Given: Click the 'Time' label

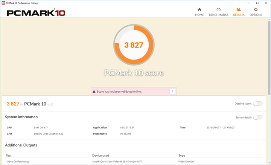Looking at the screenshot, I should 182,127.
